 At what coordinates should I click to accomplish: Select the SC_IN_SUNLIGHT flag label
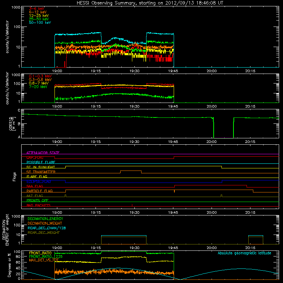click(x=41, y=167)
